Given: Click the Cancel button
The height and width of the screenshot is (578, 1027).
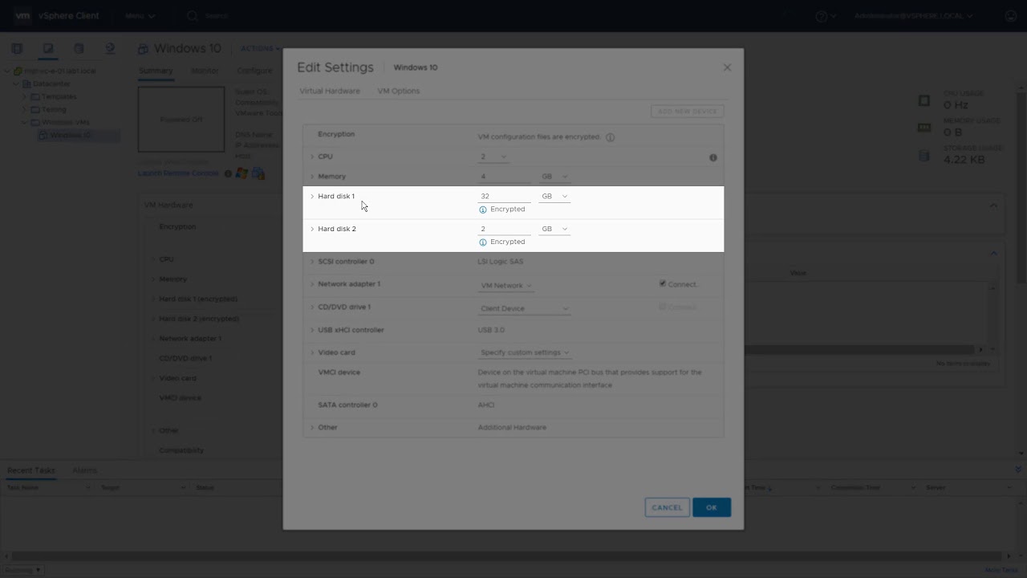Looking at the screenshot, I should pyautogui.click(x=667, y=507).
